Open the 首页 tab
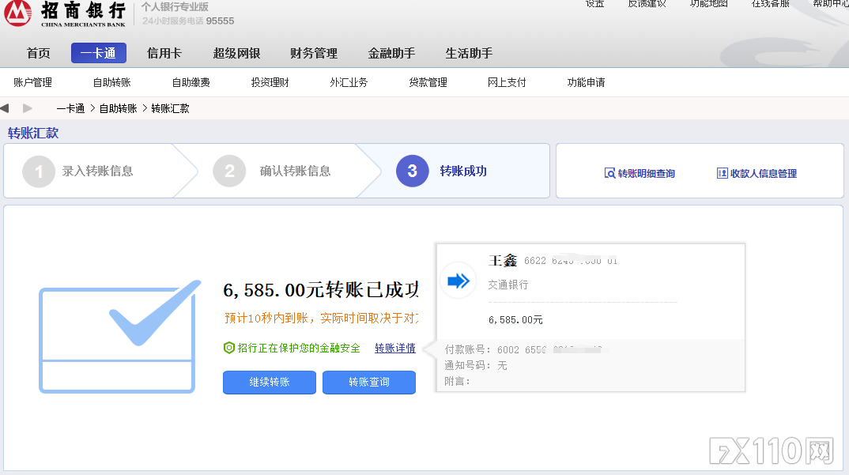 coord(39,53)
